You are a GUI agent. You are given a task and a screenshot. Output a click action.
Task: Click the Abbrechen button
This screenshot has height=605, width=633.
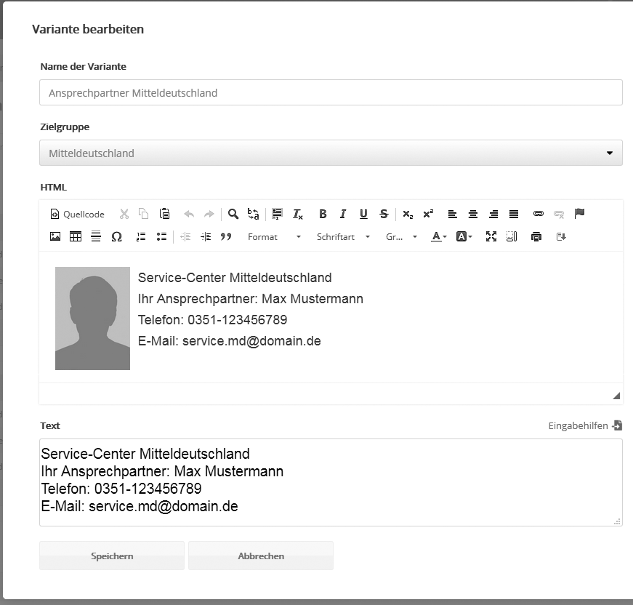tap(260, 555)
